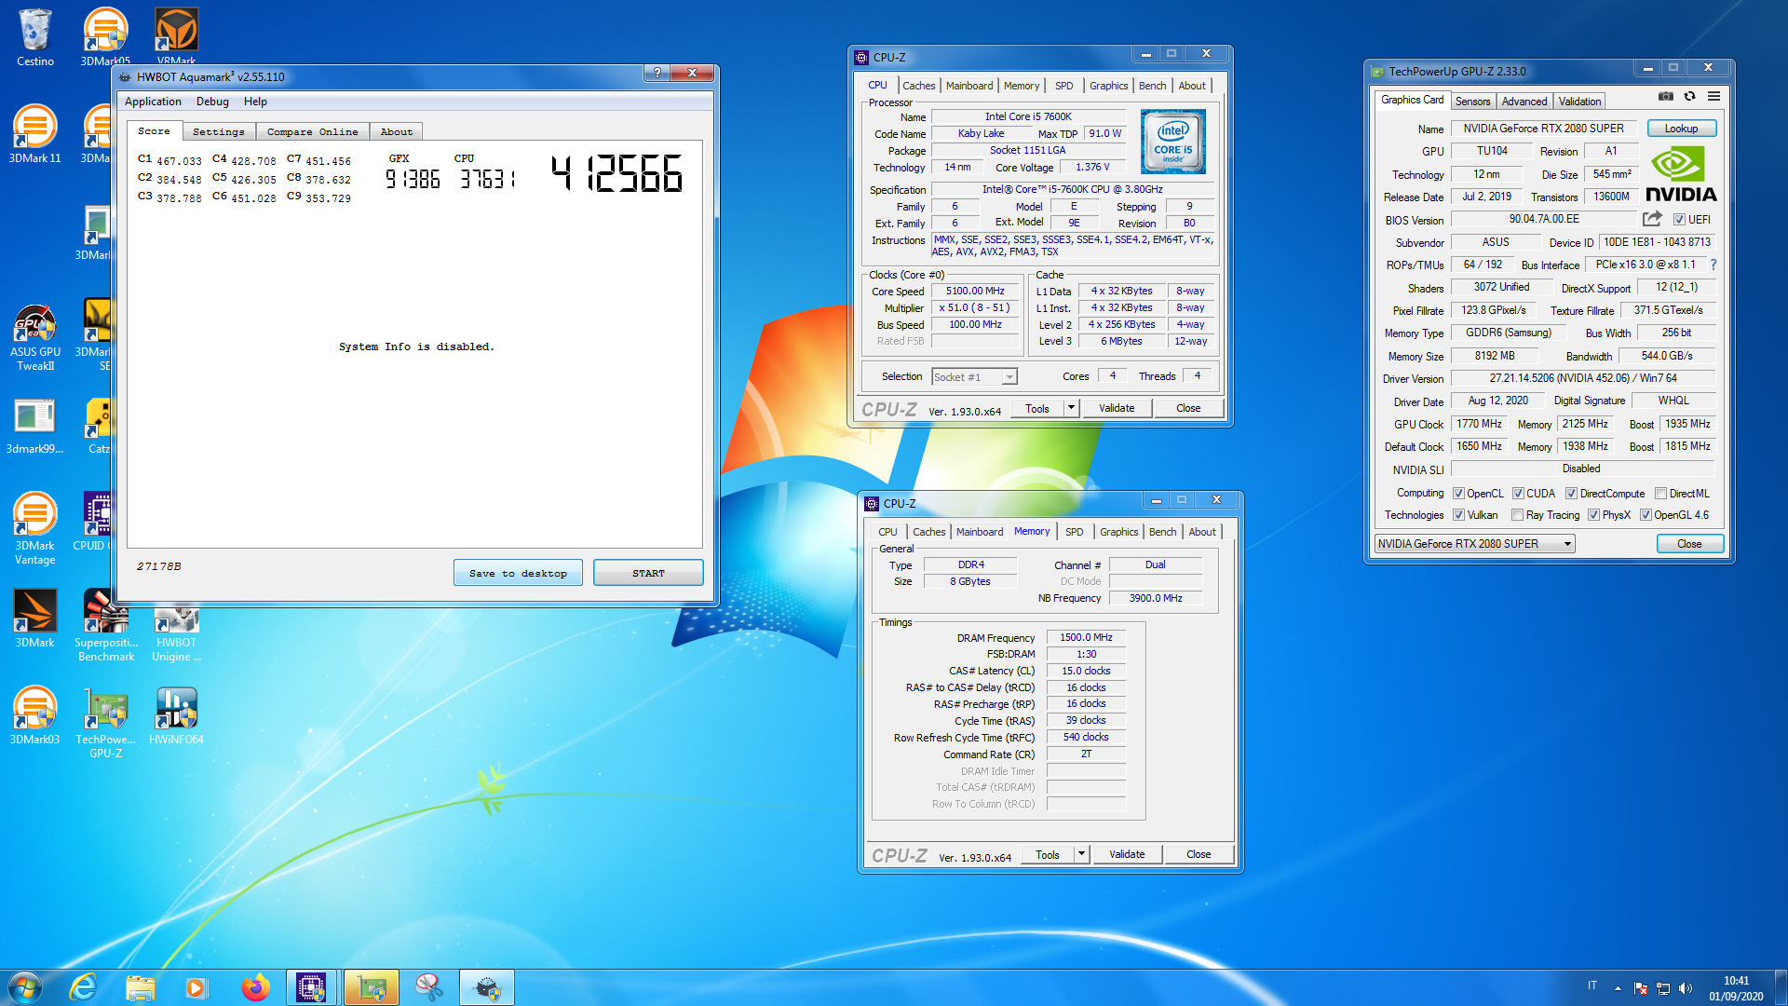1788x1006 pixels.
Task: Click the Lookup button in GPU-Z
Action: [x=1681, y=129]
